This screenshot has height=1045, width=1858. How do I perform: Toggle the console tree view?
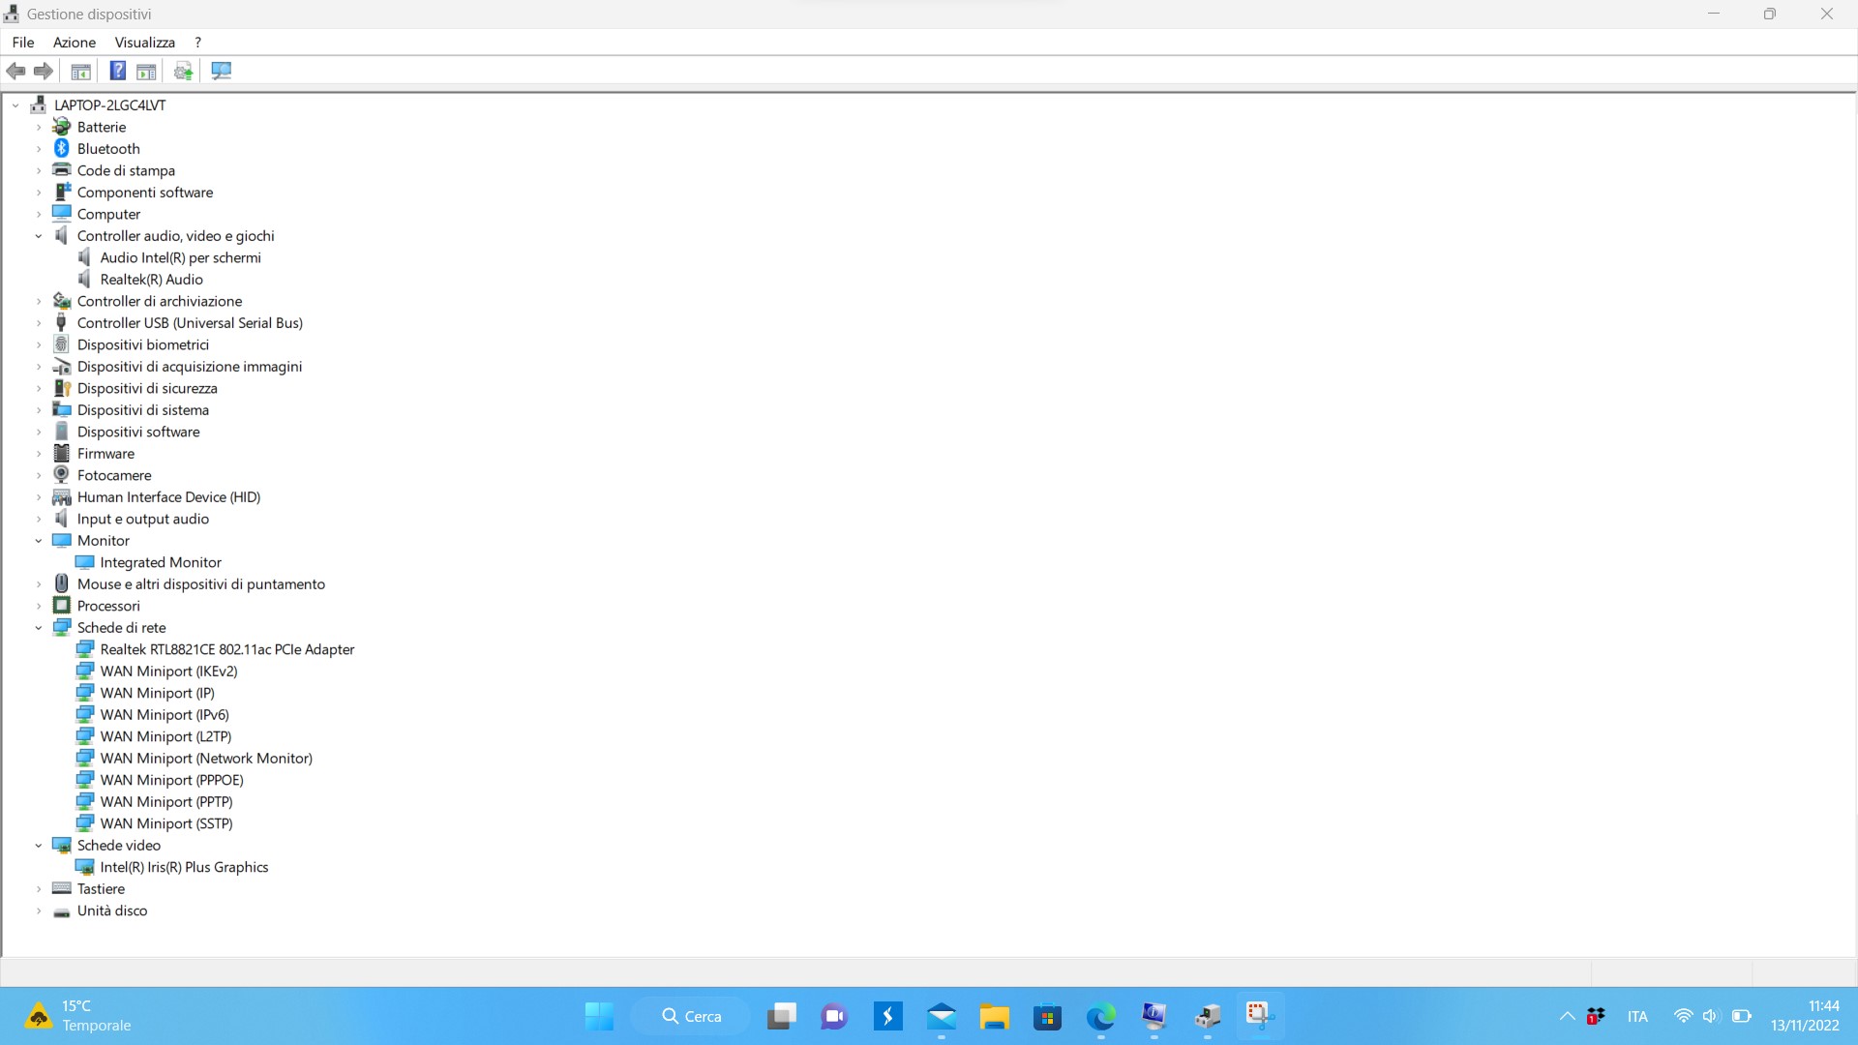pos(80,71)
